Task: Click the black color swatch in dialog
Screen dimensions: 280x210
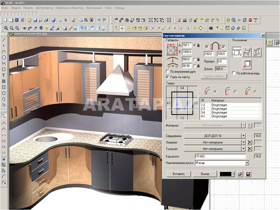Action: coord(225,174)
